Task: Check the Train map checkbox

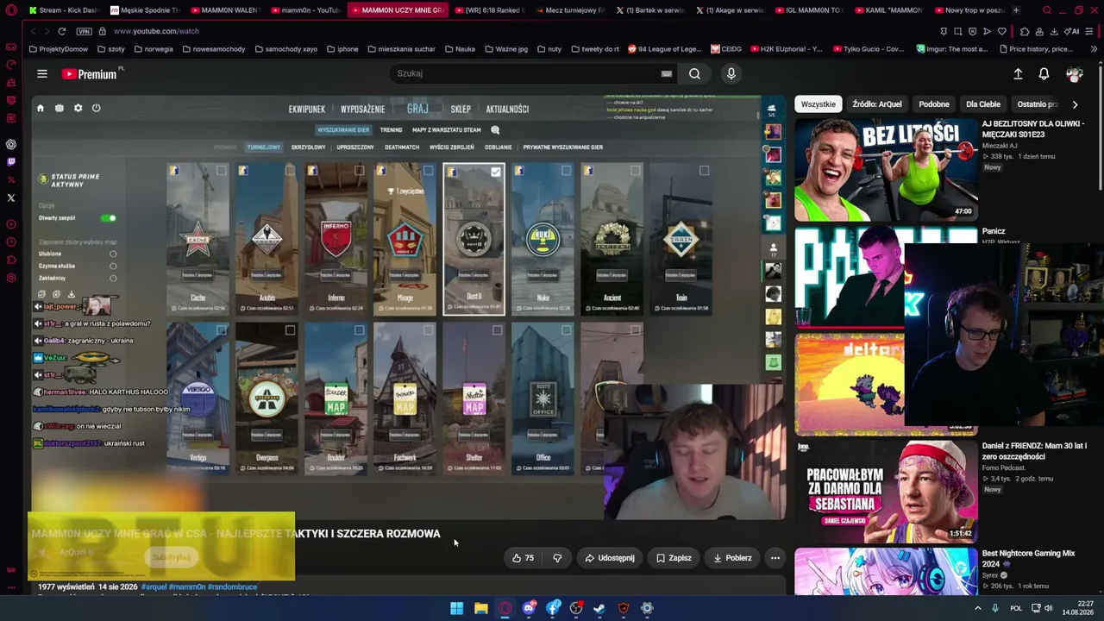Action: point(704,171)
